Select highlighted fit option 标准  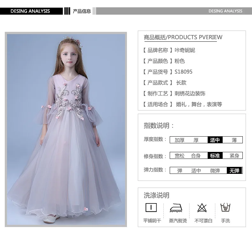[x=215, y=155]
